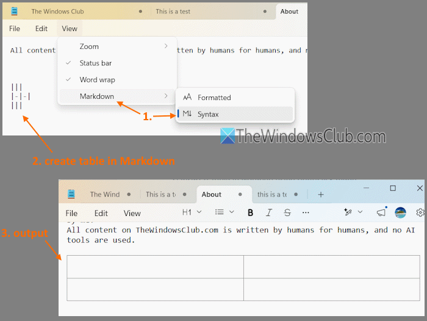
Task: Click bottom-left empty table cell
Action: point(155,289)
